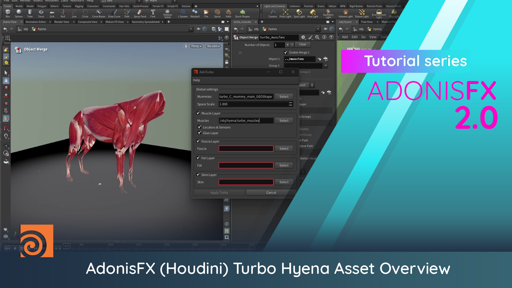Viewport: 512px width, 288px height.
Task: Click Clear next to Number of Objects
Action: pos(303,45)
